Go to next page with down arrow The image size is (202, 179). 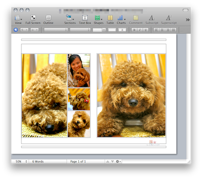[x=113, y=161]
